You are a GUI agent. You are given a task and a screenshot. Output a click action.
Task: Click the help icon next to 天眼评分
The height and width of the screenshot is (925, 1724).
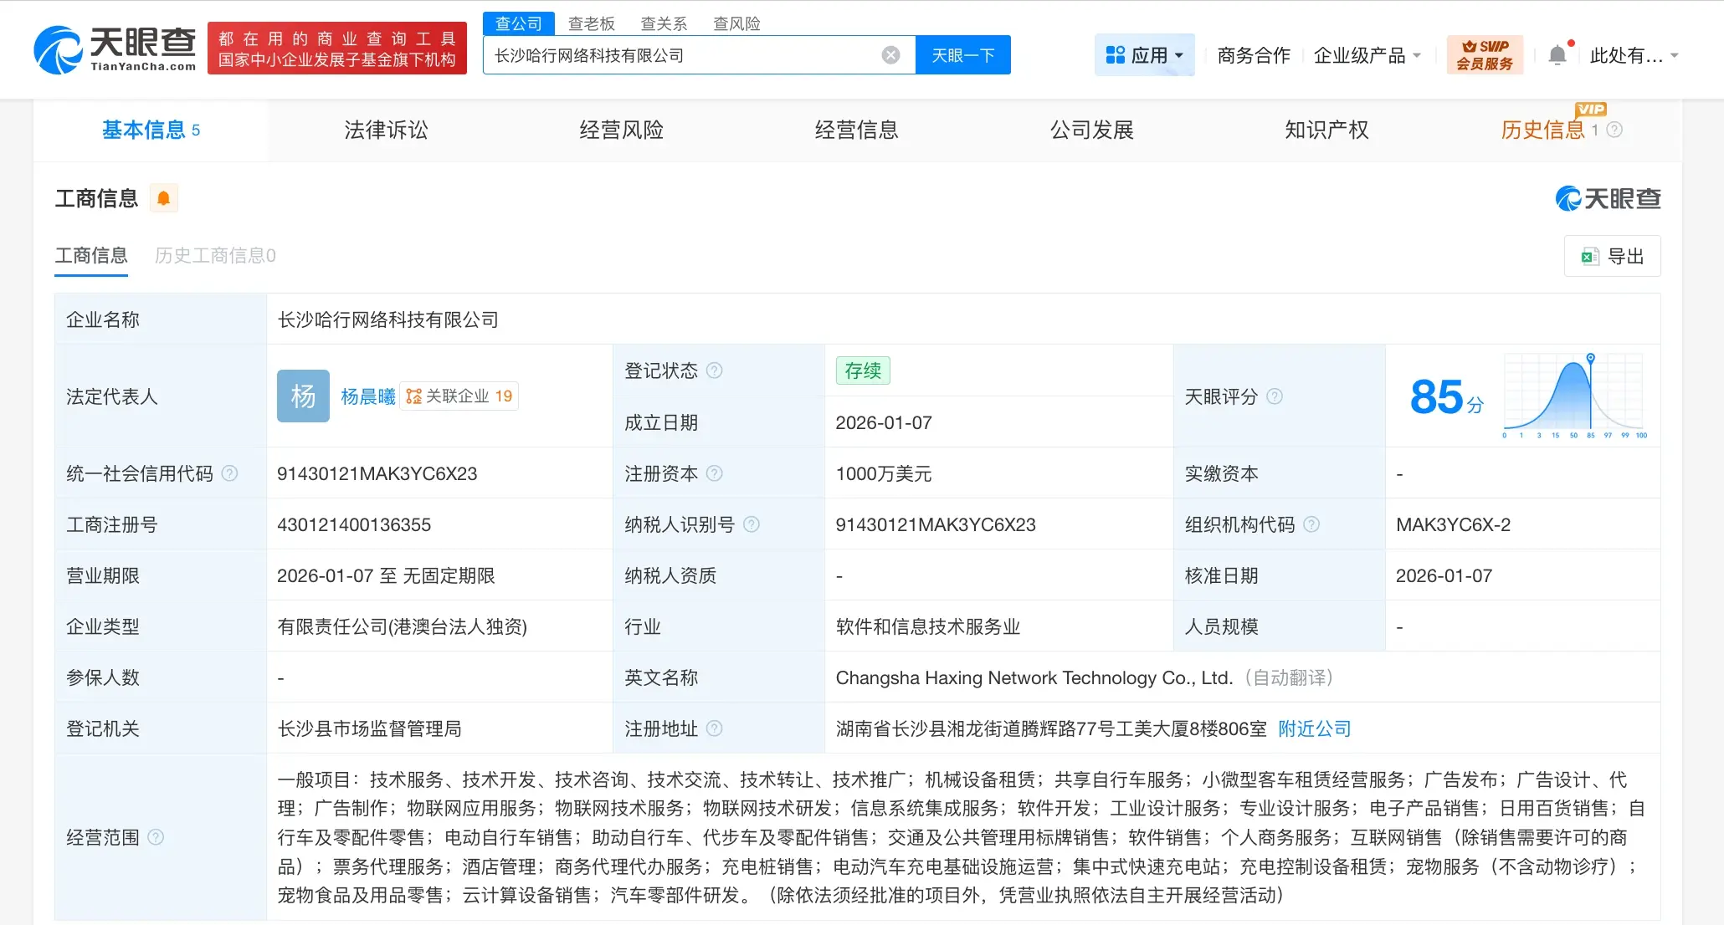coord(1275,397)
